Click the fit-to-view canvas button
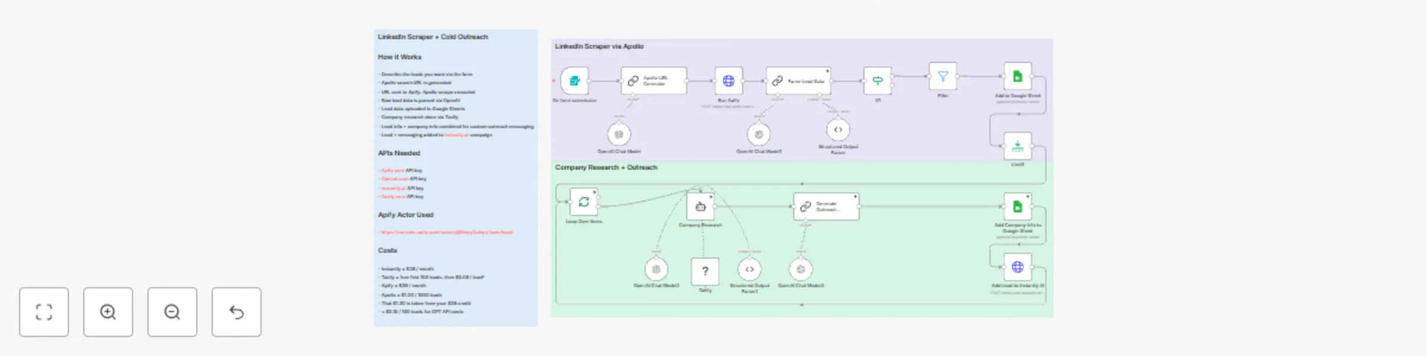The width and height of the screenshot is (1427, 356). (x=44, y=312)
